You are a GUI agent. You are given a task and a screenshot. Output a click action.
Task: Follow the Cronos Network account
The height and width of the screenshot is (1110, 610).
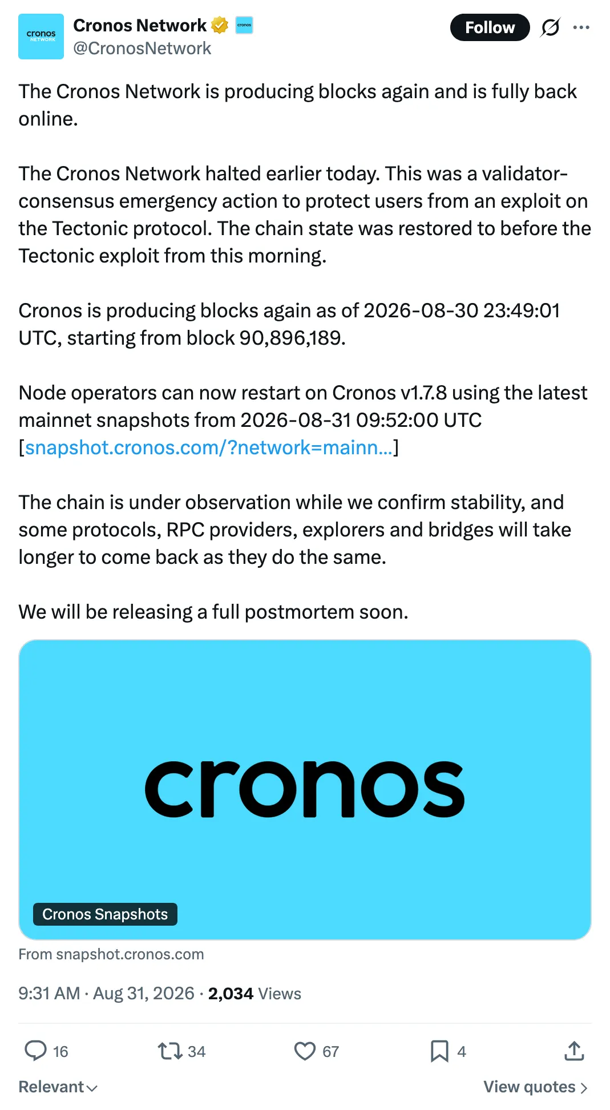[490, 27]
